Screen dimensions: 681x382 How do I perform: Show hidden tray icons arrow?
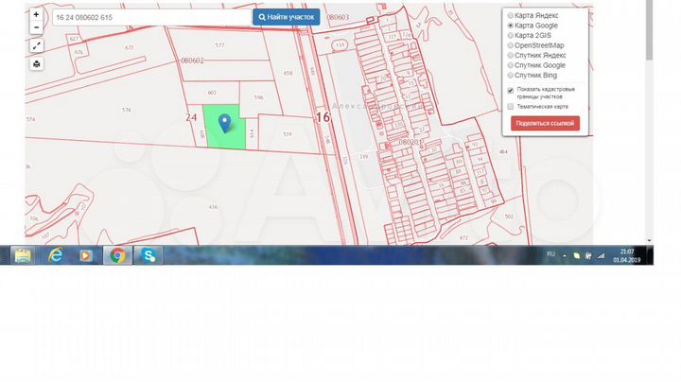pyautogui.click(x=564, y=256)
